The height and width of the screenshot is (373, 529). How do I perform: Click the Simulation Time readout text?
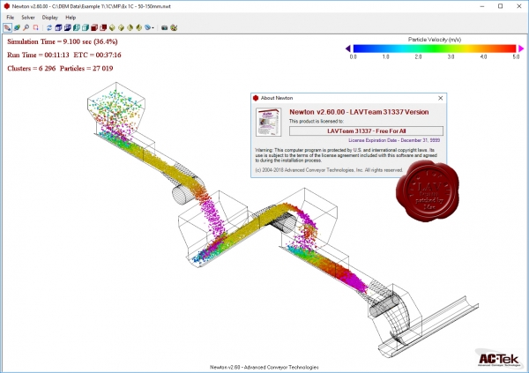[x=63, y=41]
